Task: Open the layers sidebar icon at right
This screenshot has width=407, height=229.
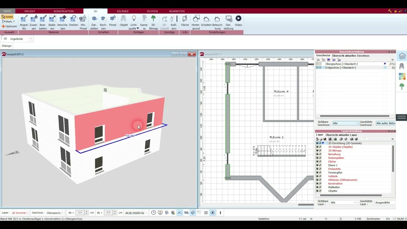Action: pos(402,56)
